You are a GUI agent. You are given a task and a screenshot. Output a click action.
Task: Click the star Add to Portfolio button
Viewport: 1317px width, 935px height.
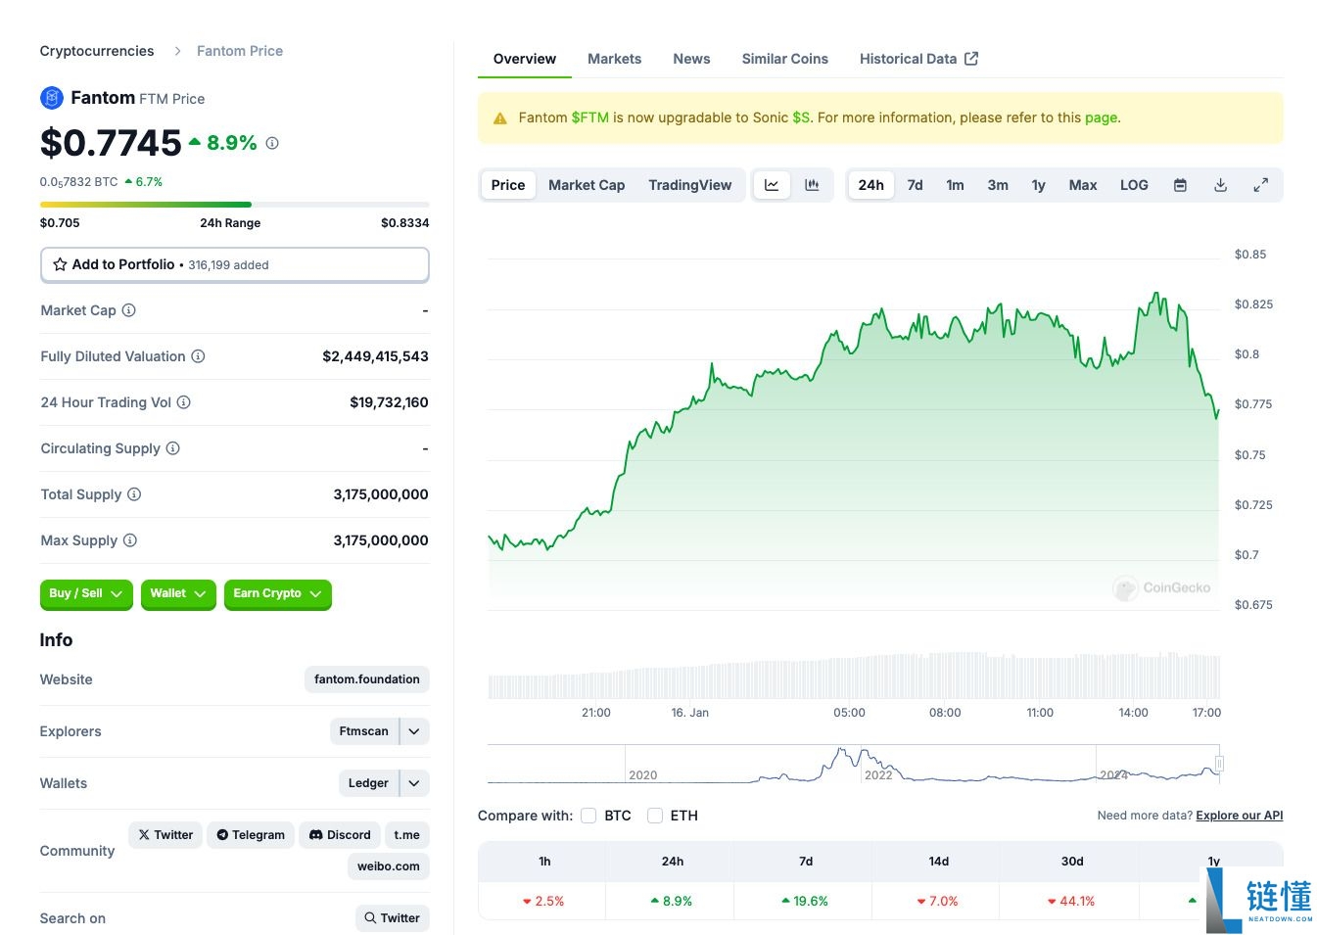point(234,264)
